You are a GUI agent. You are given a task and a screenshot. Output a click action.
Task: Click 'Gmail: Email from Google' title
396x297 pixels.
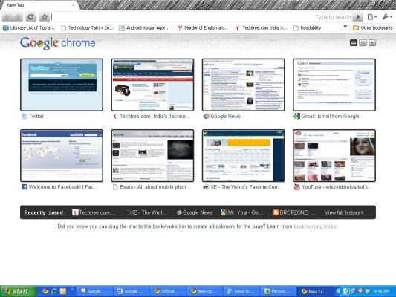tap(330, 116)
